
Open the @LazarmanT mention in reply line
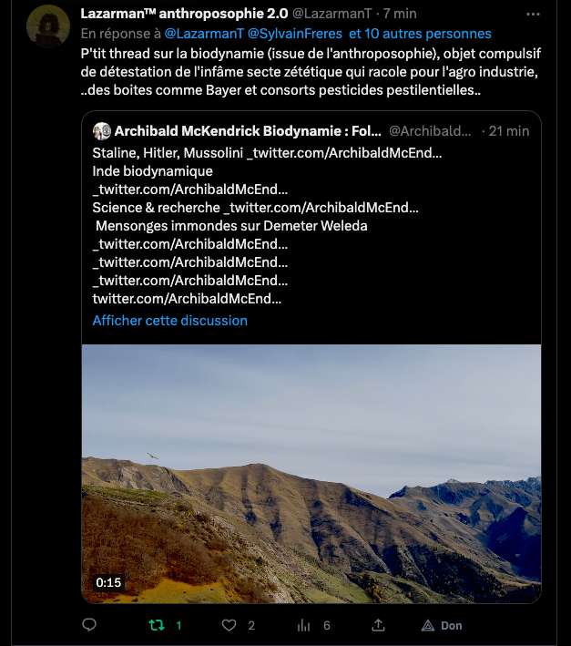click(x=204, y=34)
